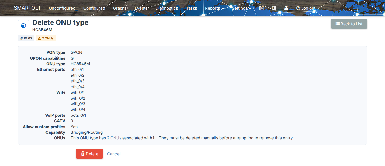Click the GPON value of PON type
Image resolution: width=385 pixels, height=166 pixels.
coord(76,52)
